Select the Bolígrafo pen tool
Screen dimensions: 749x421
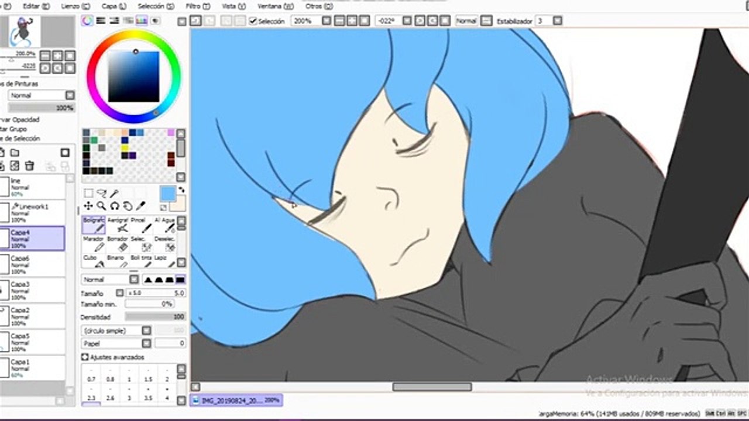[93, 225]
